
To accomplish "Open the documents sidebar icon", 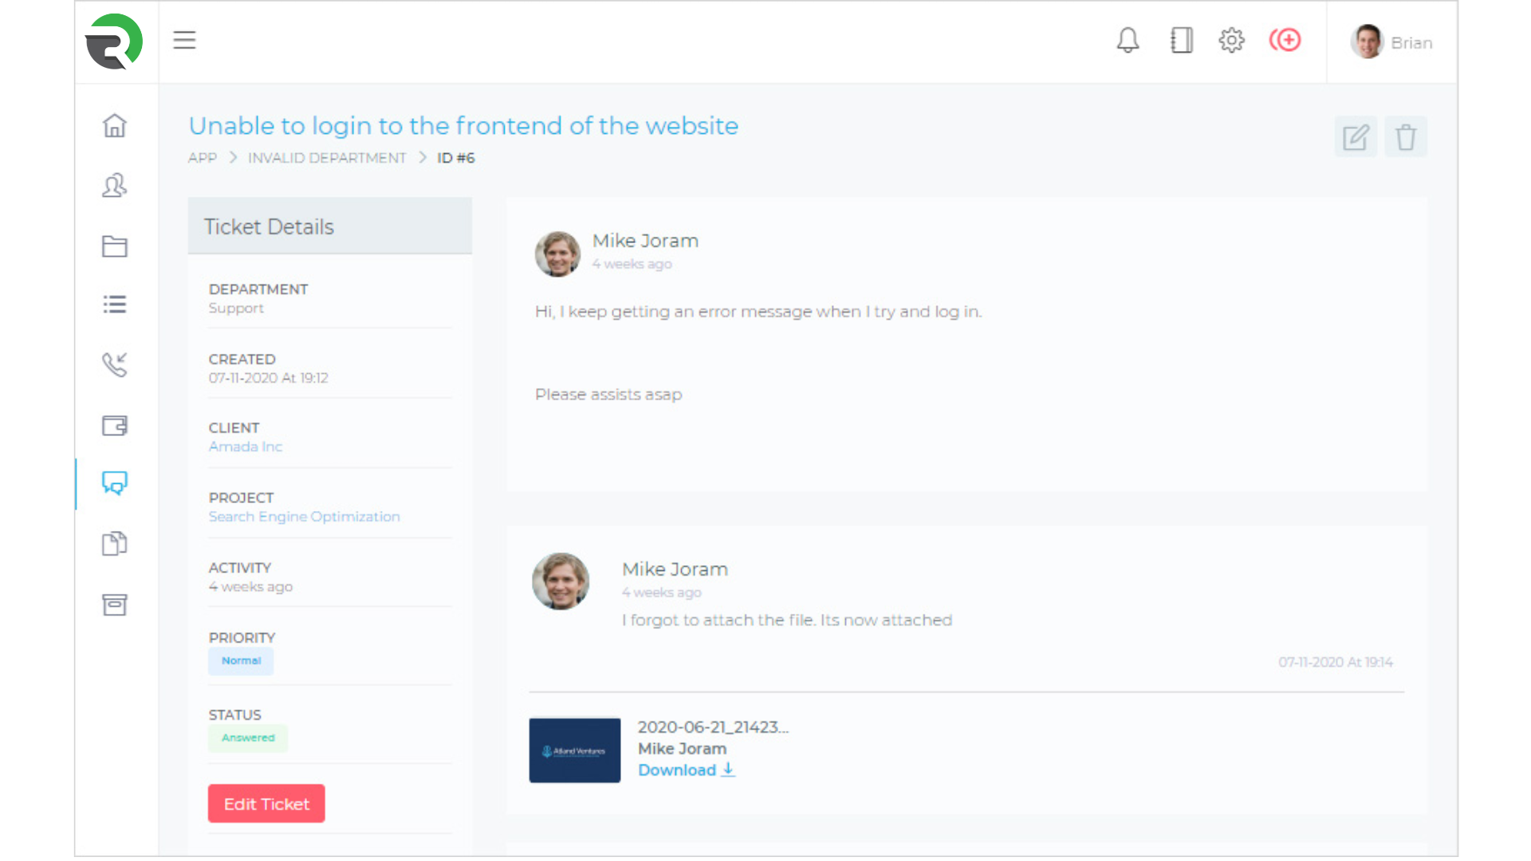I will click(115, 544).
